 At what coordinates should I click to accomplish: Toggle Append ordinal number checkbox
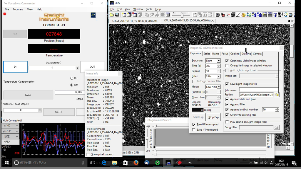pos(227,110)
